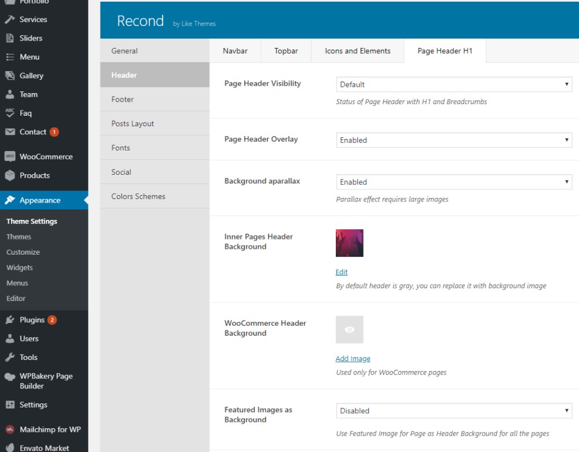
Task: Open the Featured Images as Background dropdown
Action: (x=454, y=411)
